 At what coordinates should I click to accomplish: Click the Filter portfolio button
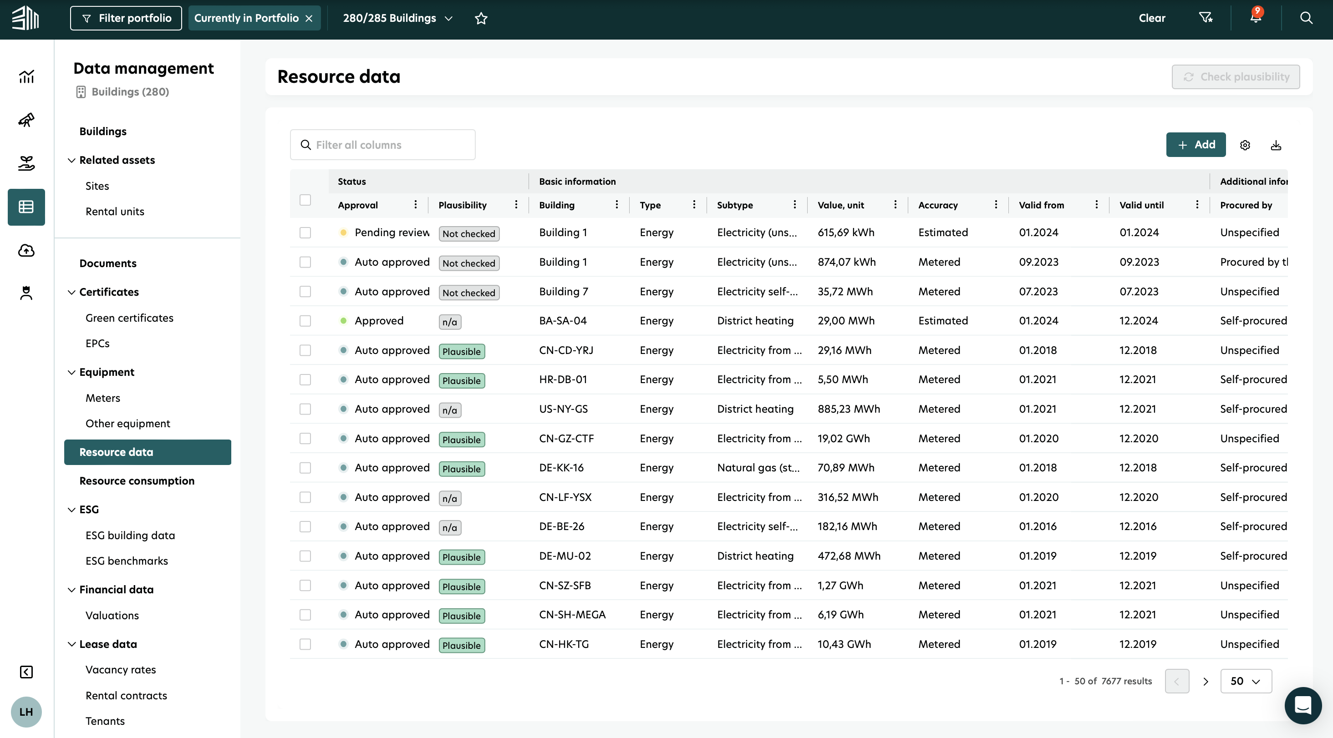coord(126,18)
